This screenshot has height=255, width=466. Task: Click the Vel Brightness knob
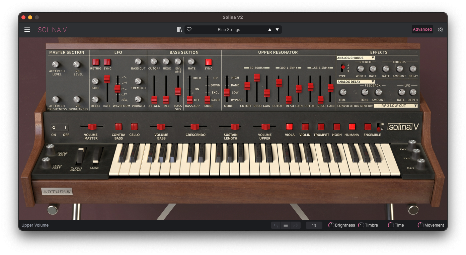click(x=77, y=99)
